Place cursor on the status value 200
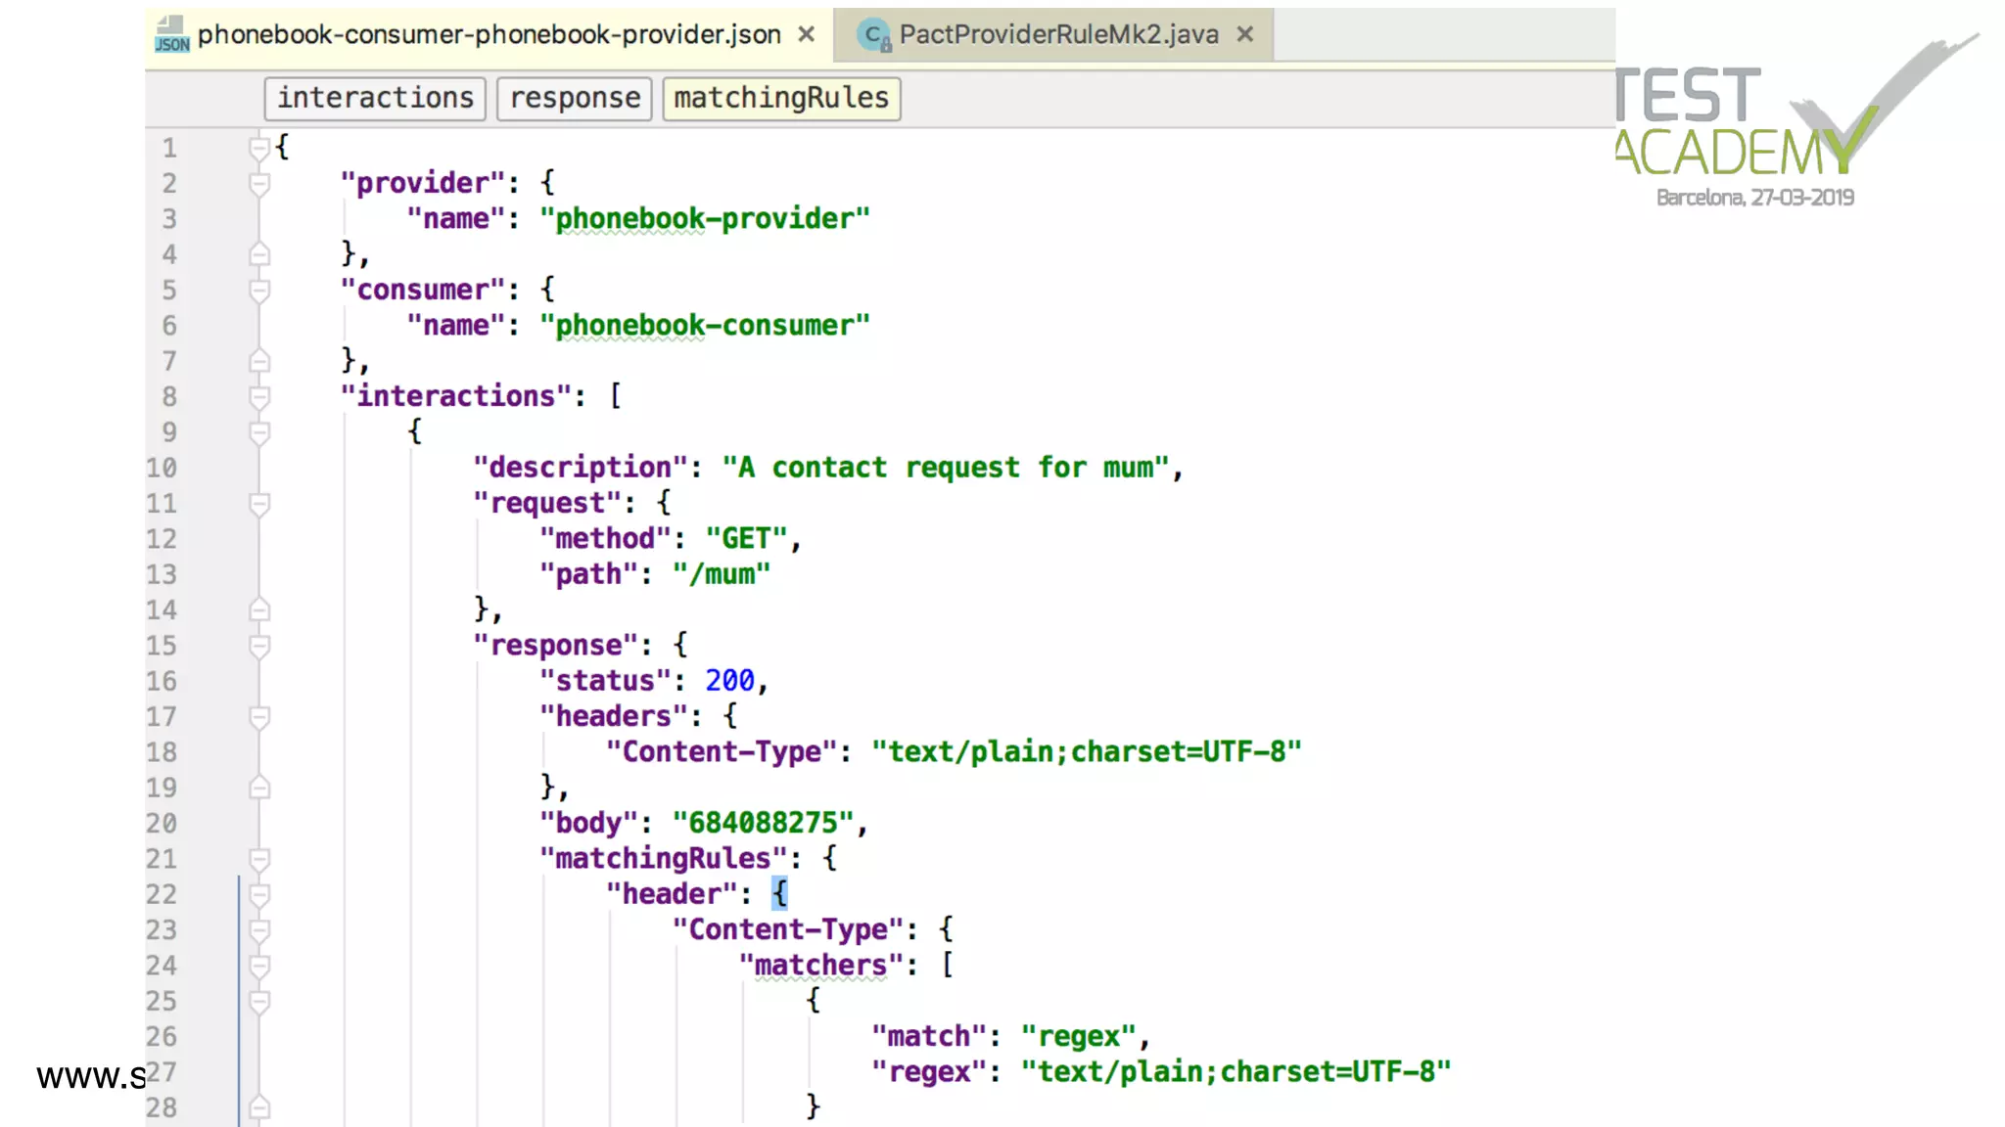2005x1127 pixels. 729,681
